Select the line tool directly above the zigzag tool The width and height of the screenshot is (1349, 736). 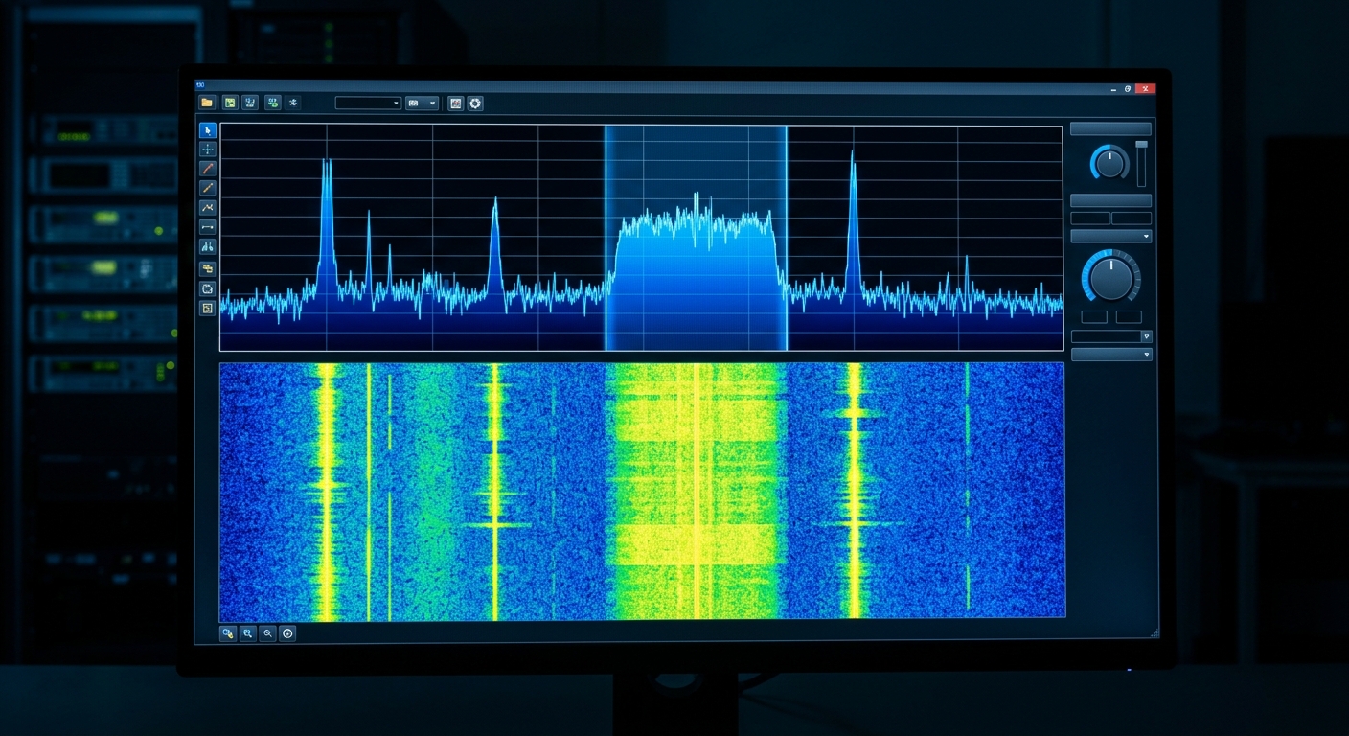(x=208, y=188)
